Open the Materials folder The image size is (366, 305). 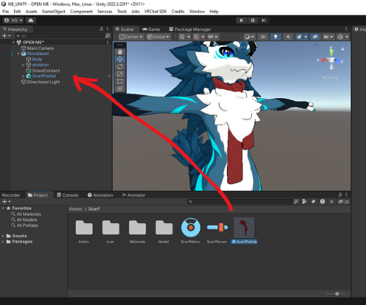coord(137,231)
